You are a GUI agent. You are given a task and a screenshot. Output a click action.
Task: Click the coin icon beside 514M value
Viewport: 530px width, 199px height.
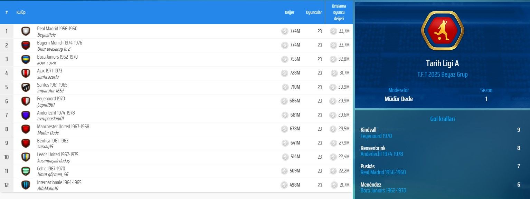tap(285, 157)
